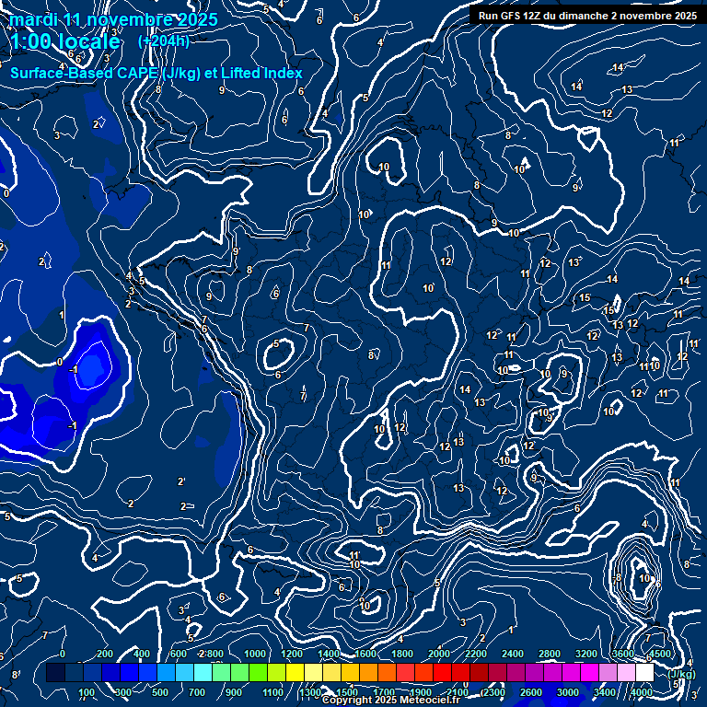The height and width of the screenshot is (707, 707).
Task: Select the magenta swatch between 3200 and 3400
Action: [590, 672]
